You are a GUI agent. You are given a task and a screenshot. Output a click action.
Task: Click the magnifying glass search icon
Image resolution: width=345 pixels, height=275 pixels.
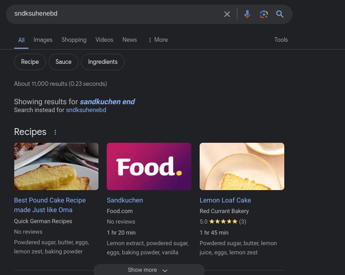point(280,14)
